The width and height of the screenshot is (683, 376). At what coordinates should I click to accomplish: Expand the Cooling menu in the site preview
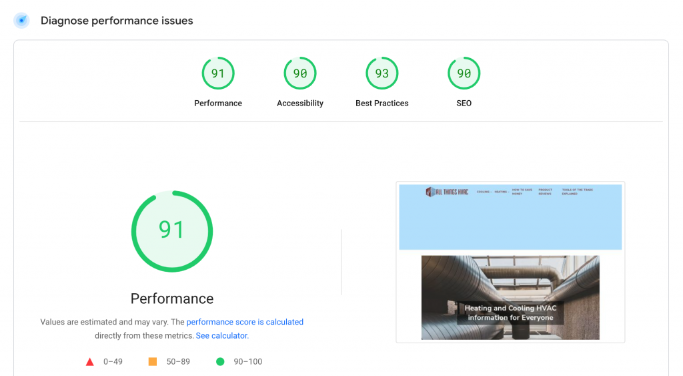[484, 192]
